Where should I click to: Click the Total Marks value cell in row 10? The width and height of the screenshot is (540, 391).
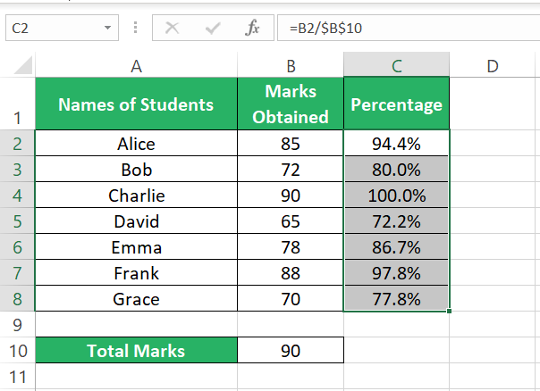[291, 350]
